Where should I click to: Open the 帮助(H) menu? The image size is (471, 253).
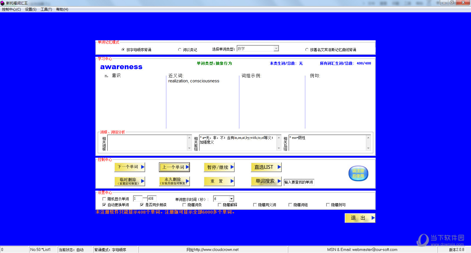(62, 9)
